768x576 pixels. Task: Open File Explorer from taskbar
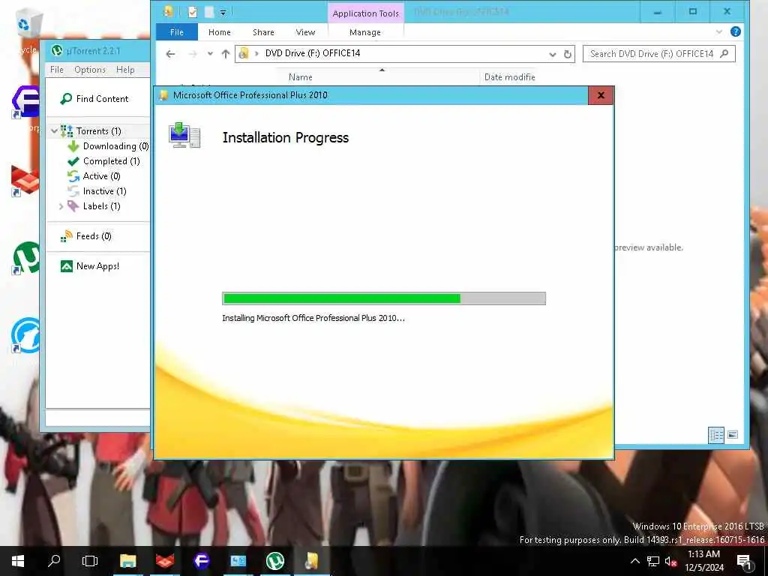point(127,561)
